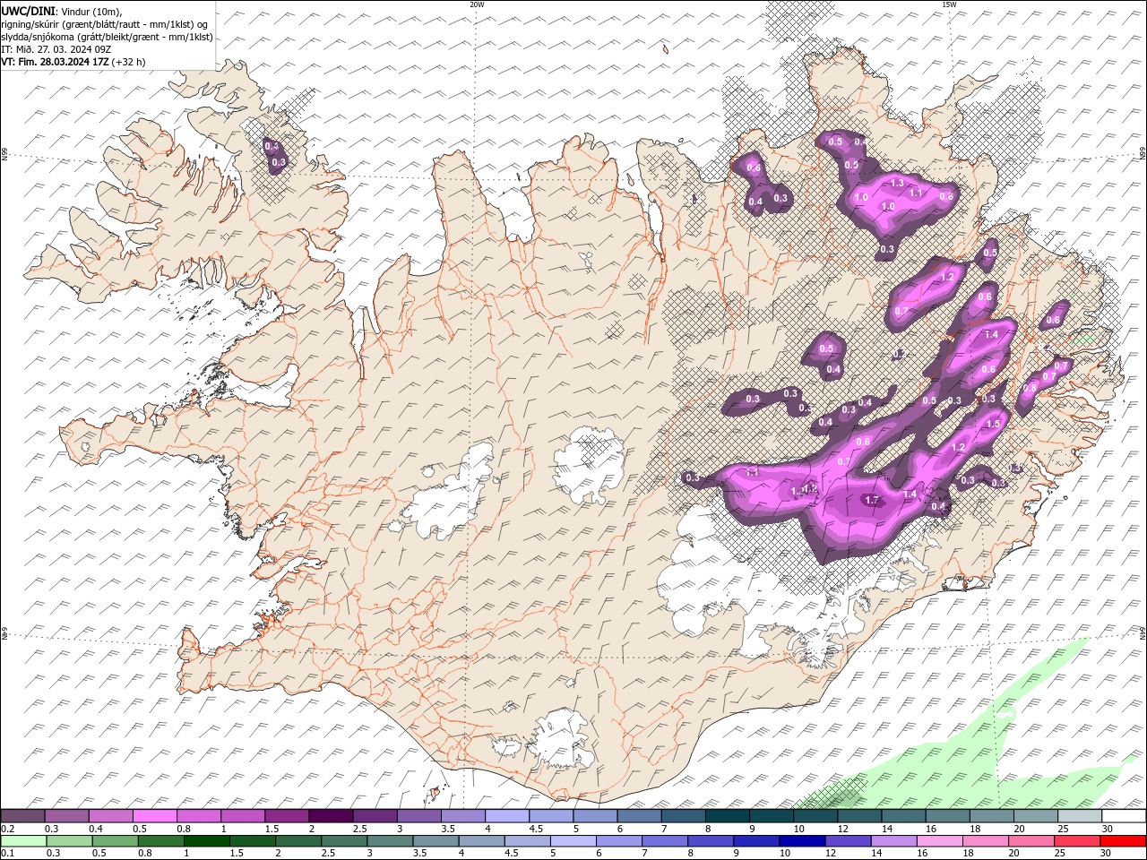Image resolution: width=1147 pixels, height=860 pixels.
Task: Click the '20W' longitude label
Action: [x=477, y=4]
